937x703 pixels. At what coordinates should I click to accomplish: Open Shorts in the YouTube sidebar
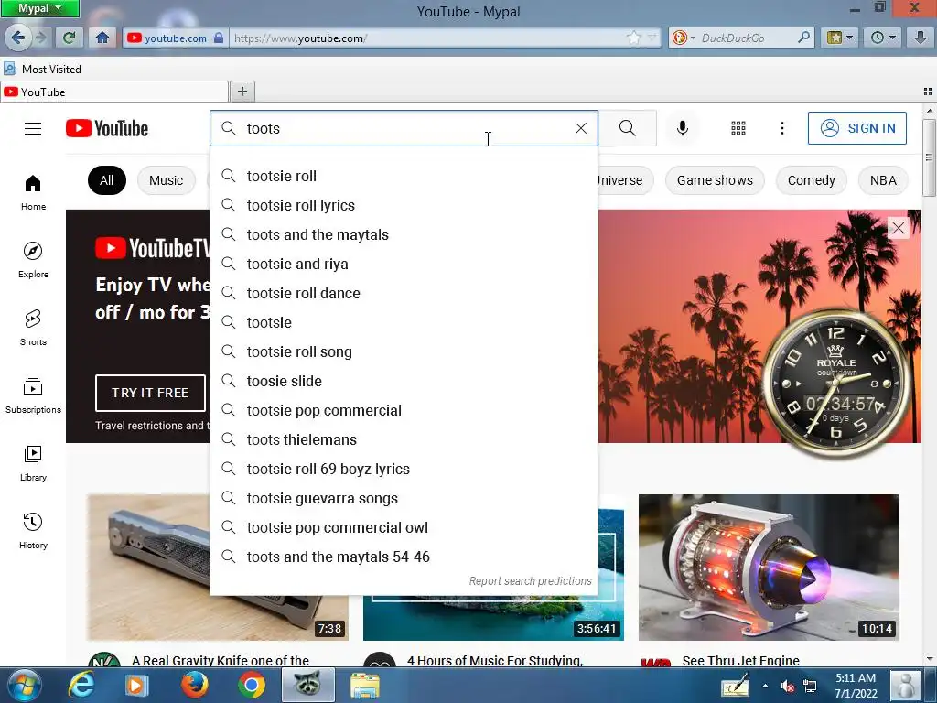pos(33,327)
